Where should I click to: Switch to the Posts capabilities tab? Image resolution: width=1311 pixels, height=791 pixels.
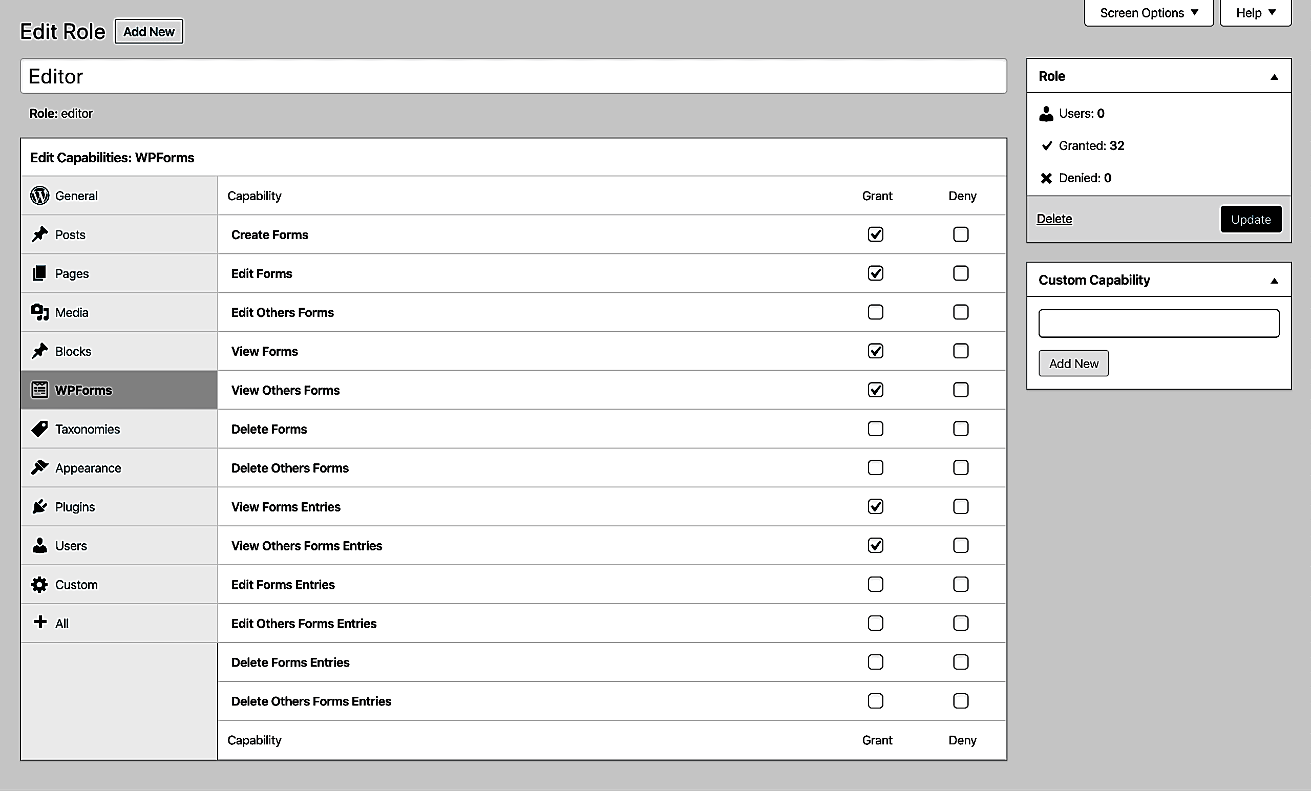119,234
